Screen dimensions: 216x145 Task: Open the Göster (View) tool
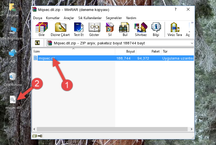94,29
